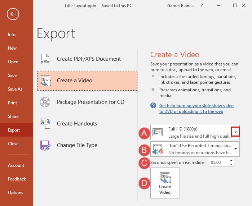Increase seconds spent on each slide
Screen dimensions: 252x206
[x=231, y=161]
